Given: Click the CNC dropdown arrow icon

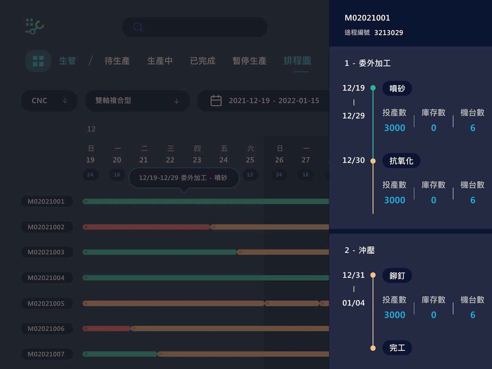Looking at the screenshot, I should coord(65,100).
